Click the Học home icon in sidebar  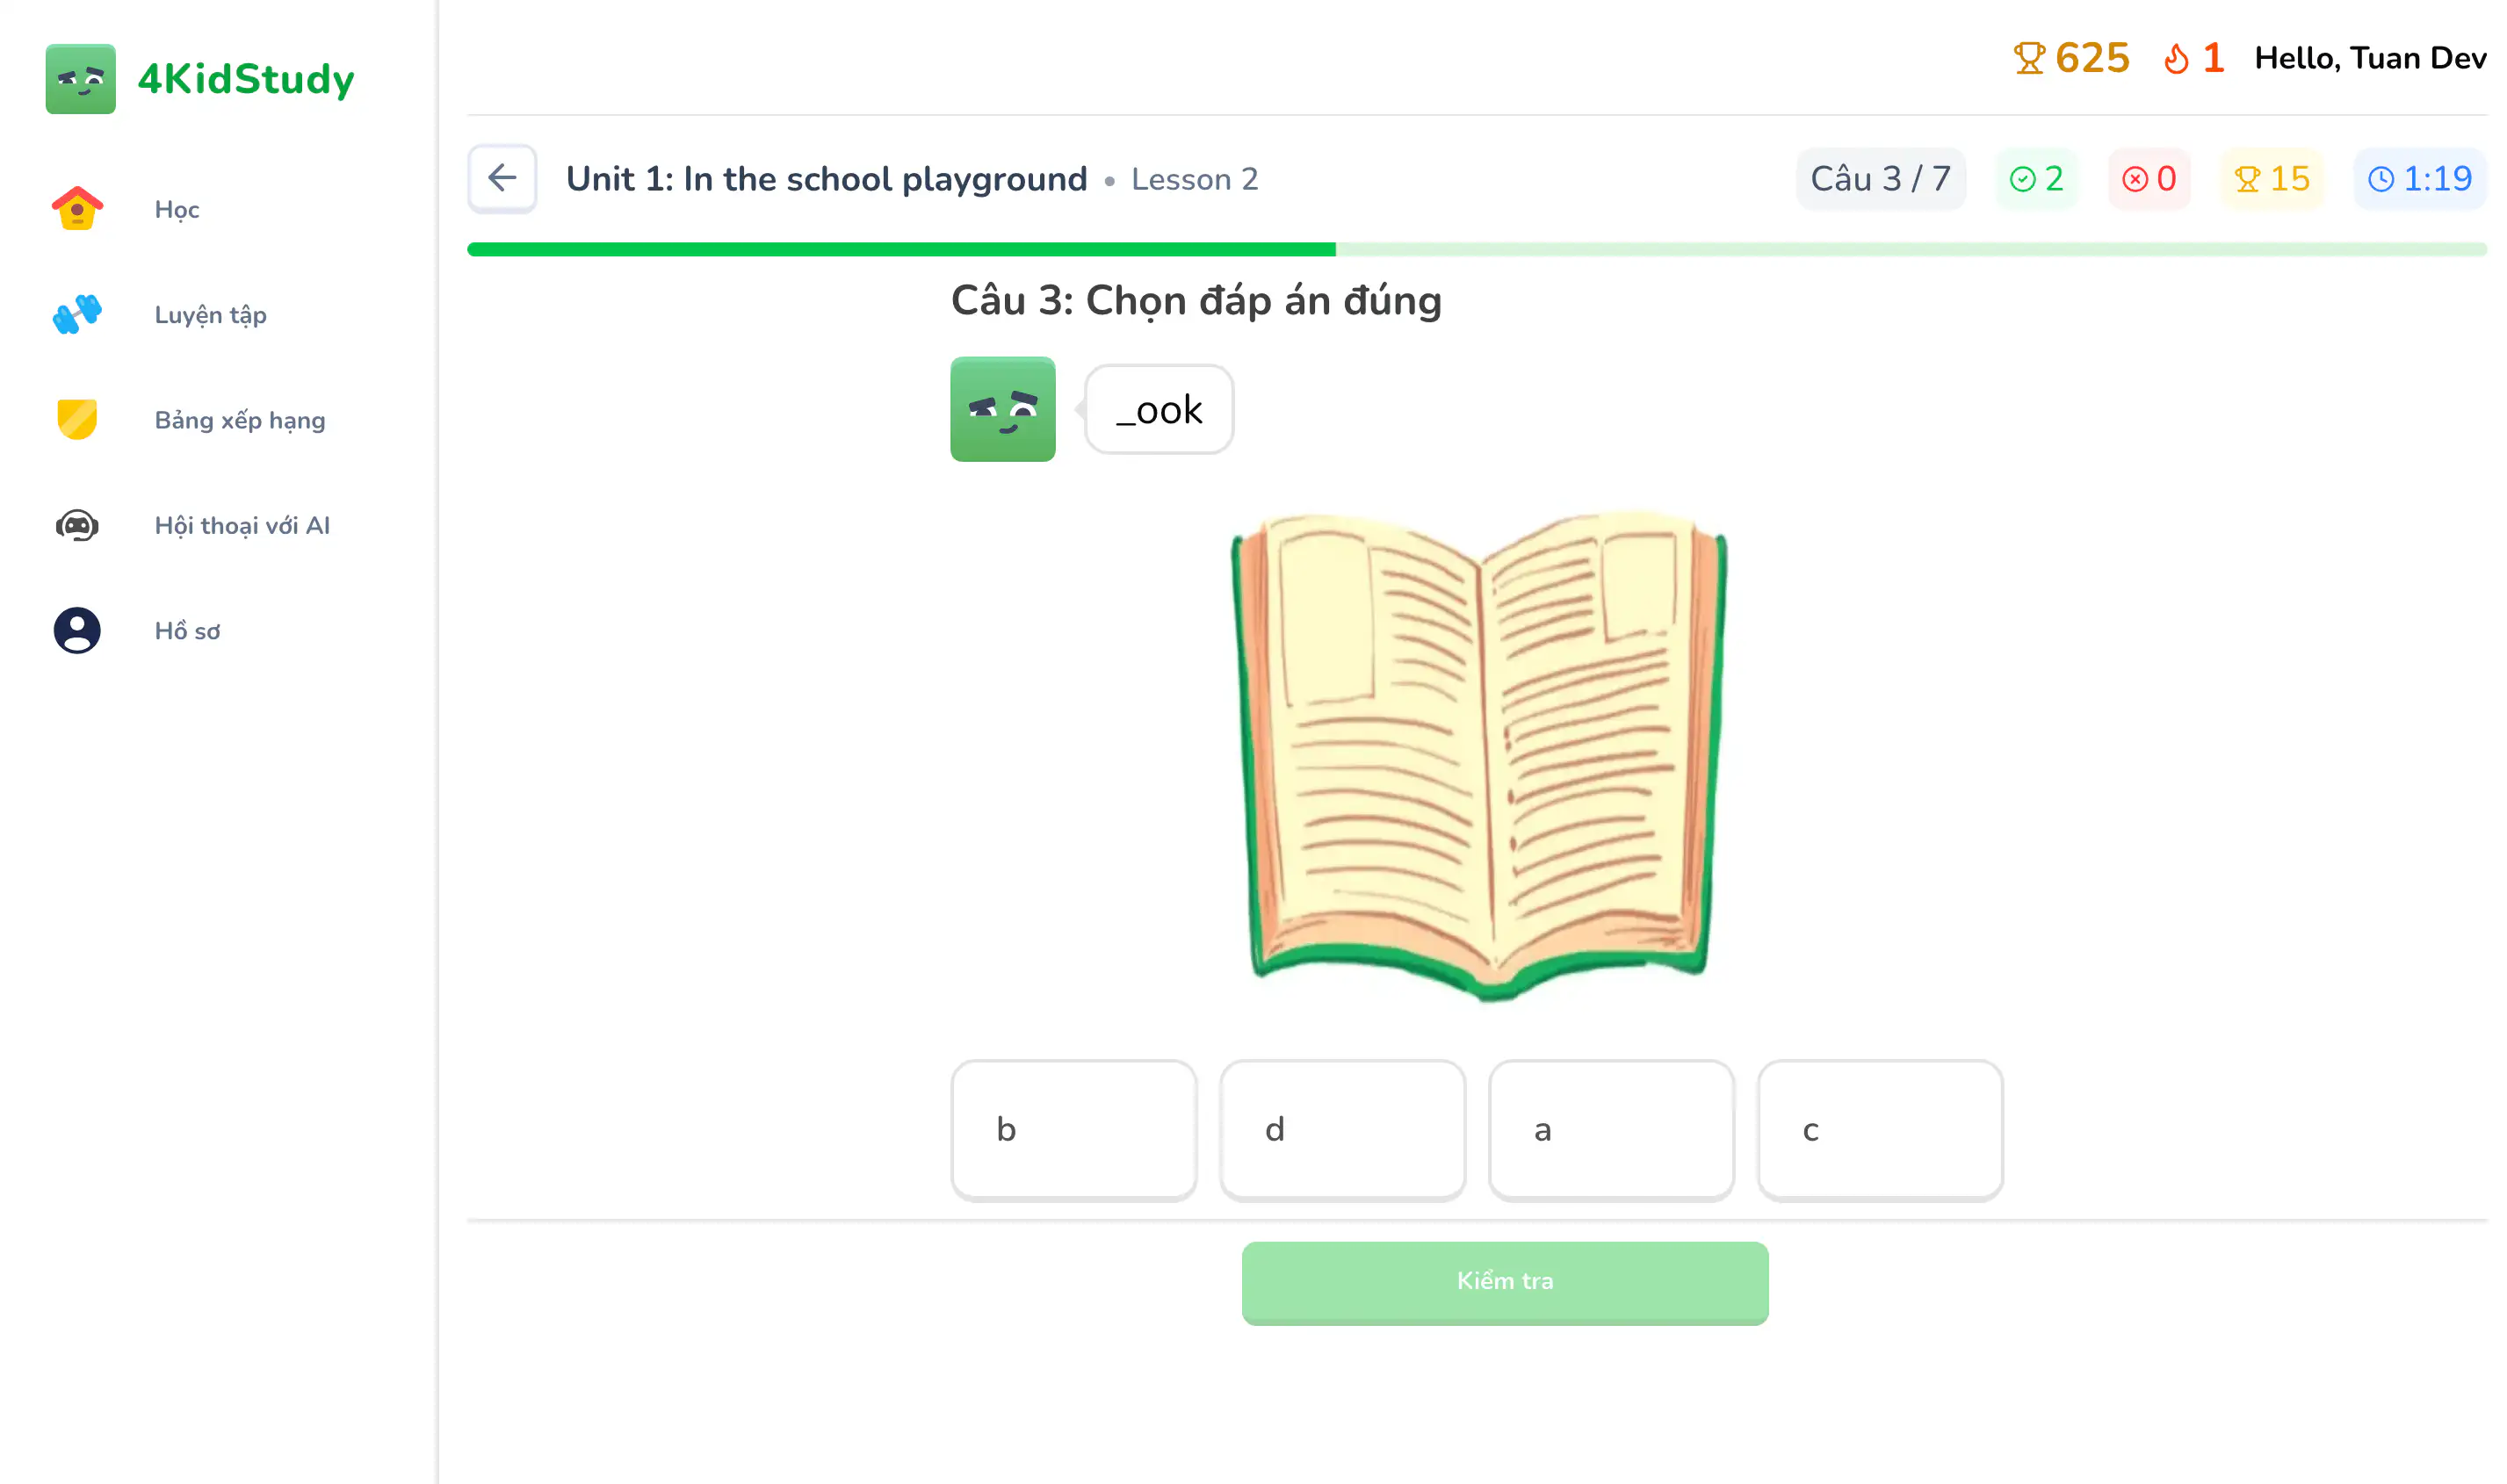[x=78, y=208]
